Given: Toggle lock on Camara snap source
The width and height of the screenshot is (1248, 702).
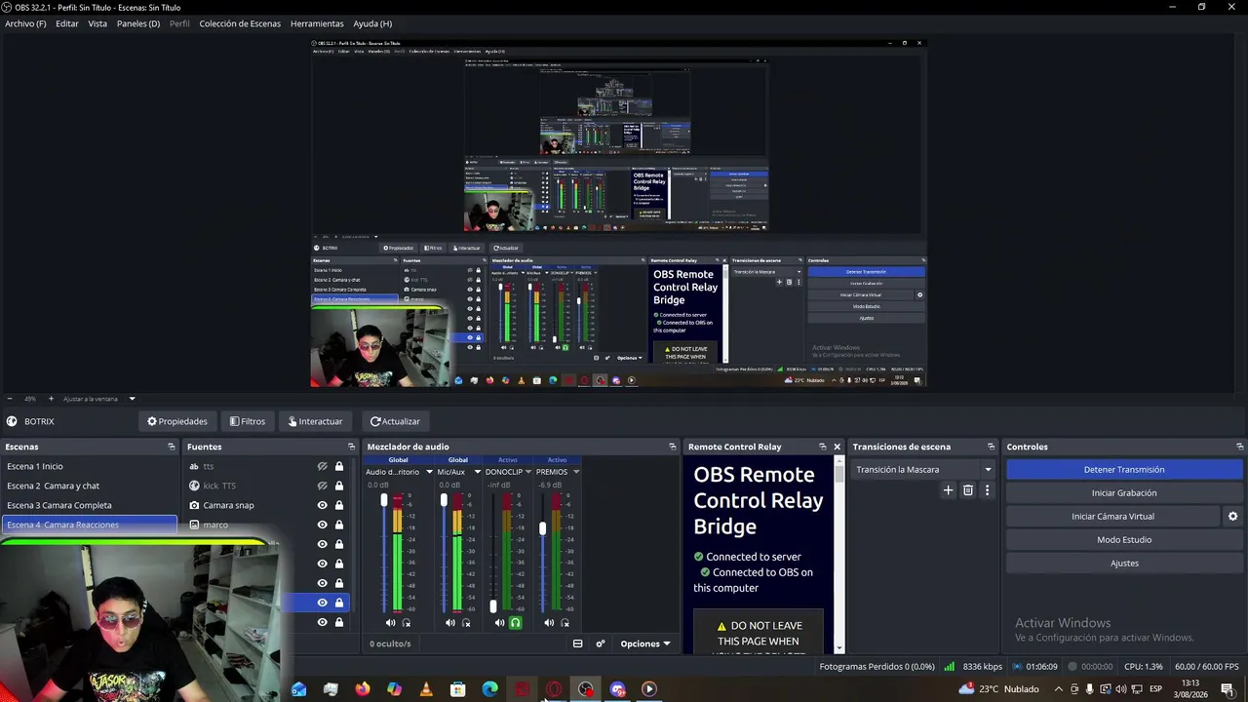Looking at the screenshot, I should 339,506.
